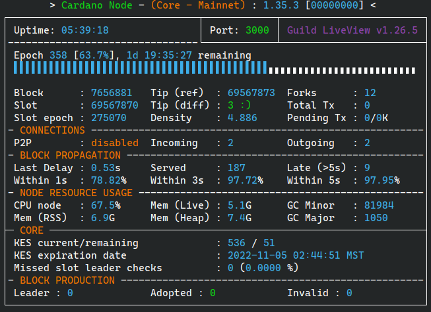
Task: Click the Outgoing connections value 2
Action: 367,143
